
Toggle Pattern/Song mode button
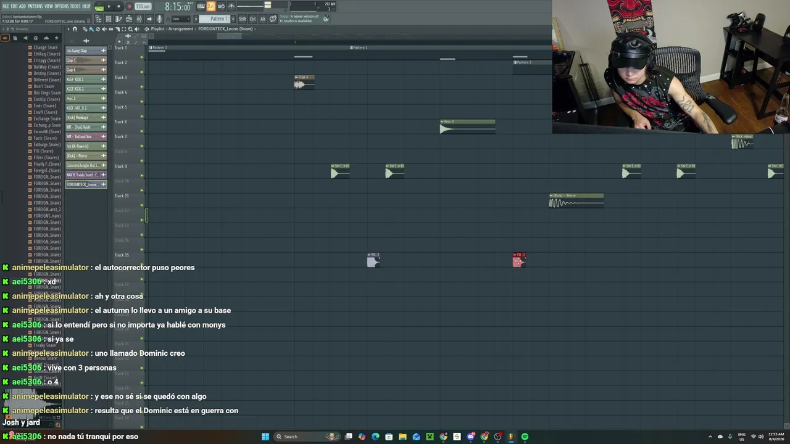[99, 7]
